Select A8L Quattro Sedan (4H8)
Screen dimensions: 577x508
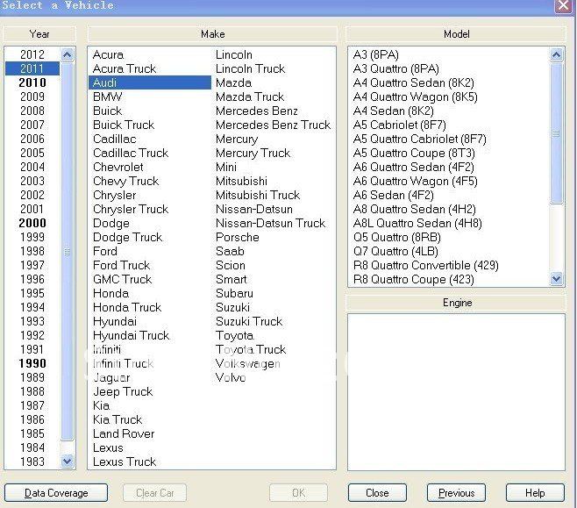point(417,223)
